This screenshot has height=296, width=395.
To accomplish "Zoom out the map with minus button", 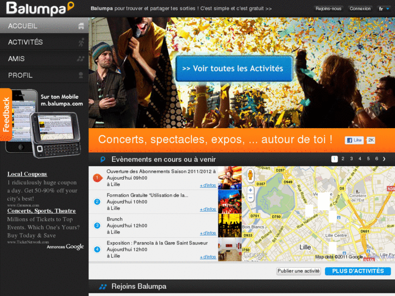I will click(250, 198).
